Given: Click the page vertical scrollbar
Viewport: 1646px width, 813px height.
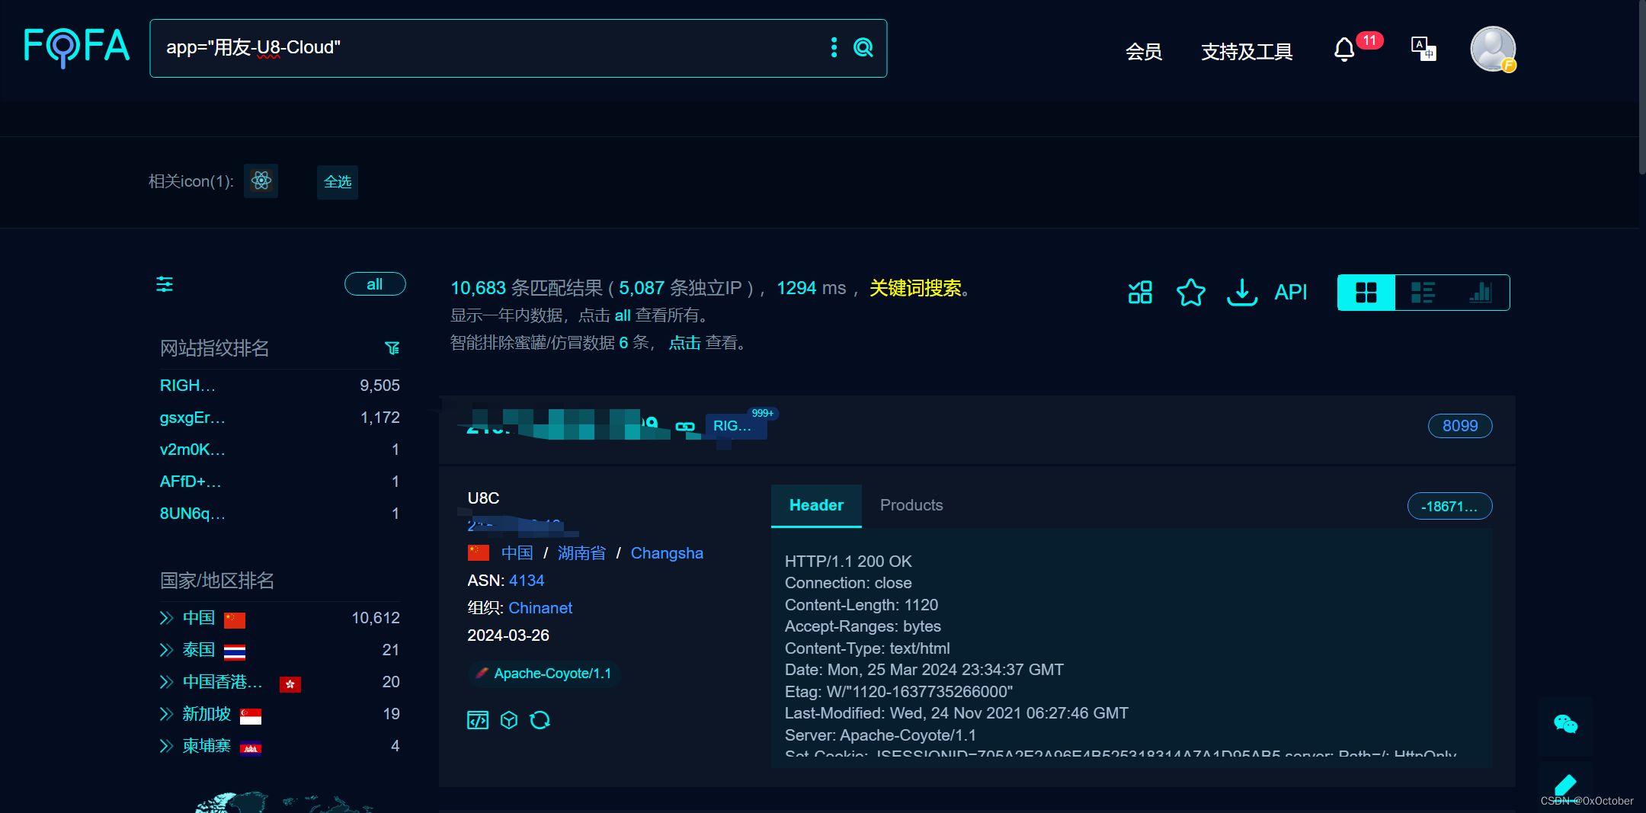Looking at the screenshot, I should [x=1642, y=88].
